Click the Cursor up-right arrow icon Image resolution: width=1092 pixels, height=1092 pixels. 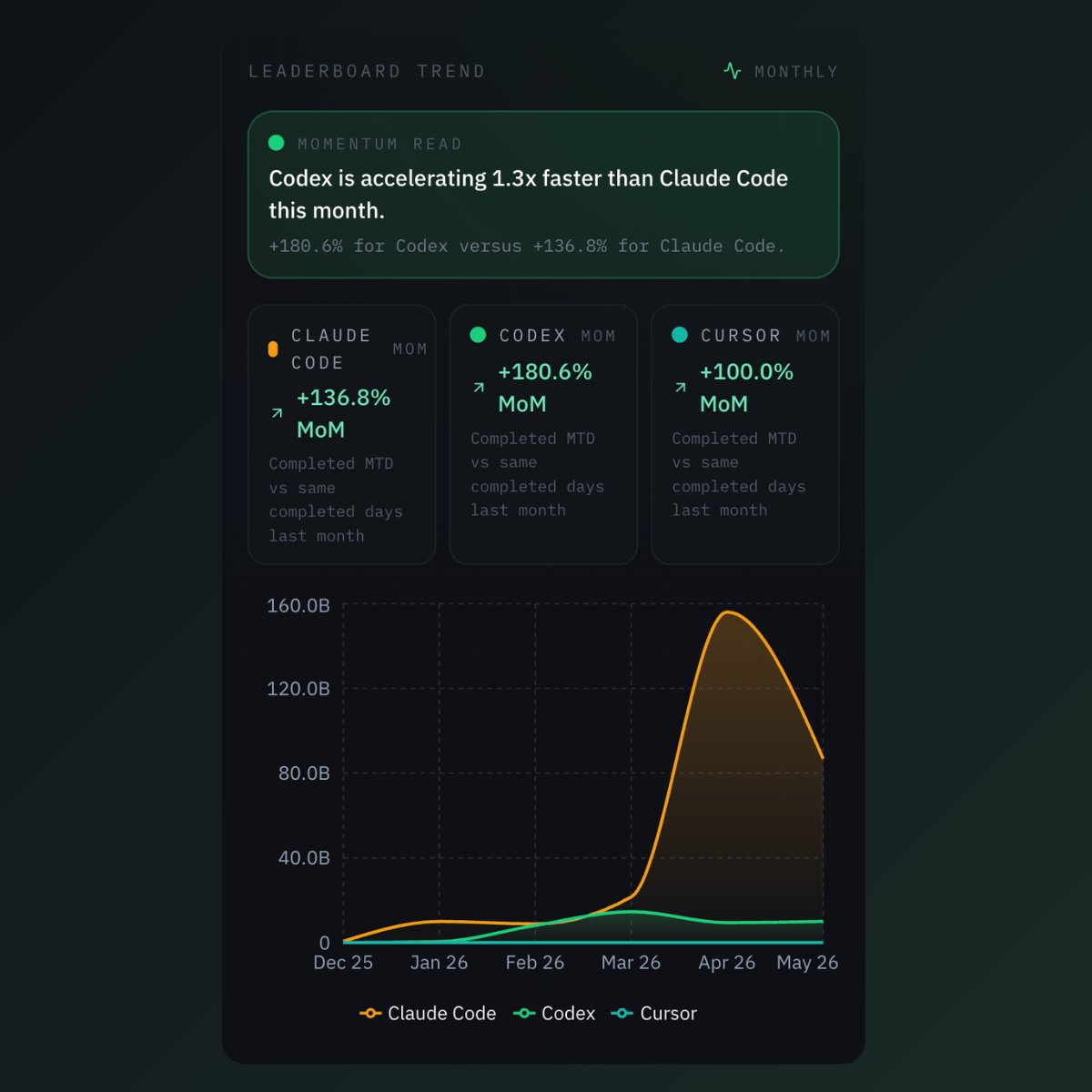(681, 388)
